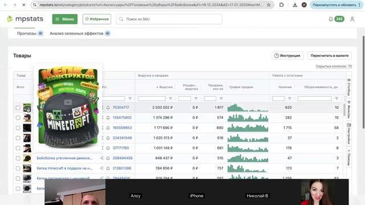This screenshot has height=205, width=365.
Task: Focus the Поиск по SKU search field
Action: [169, 19]
